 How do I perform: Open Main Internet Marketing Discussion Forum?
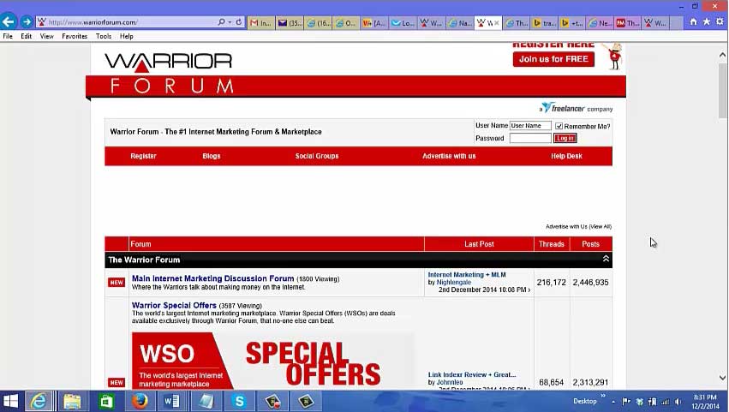tap(213, 278)
